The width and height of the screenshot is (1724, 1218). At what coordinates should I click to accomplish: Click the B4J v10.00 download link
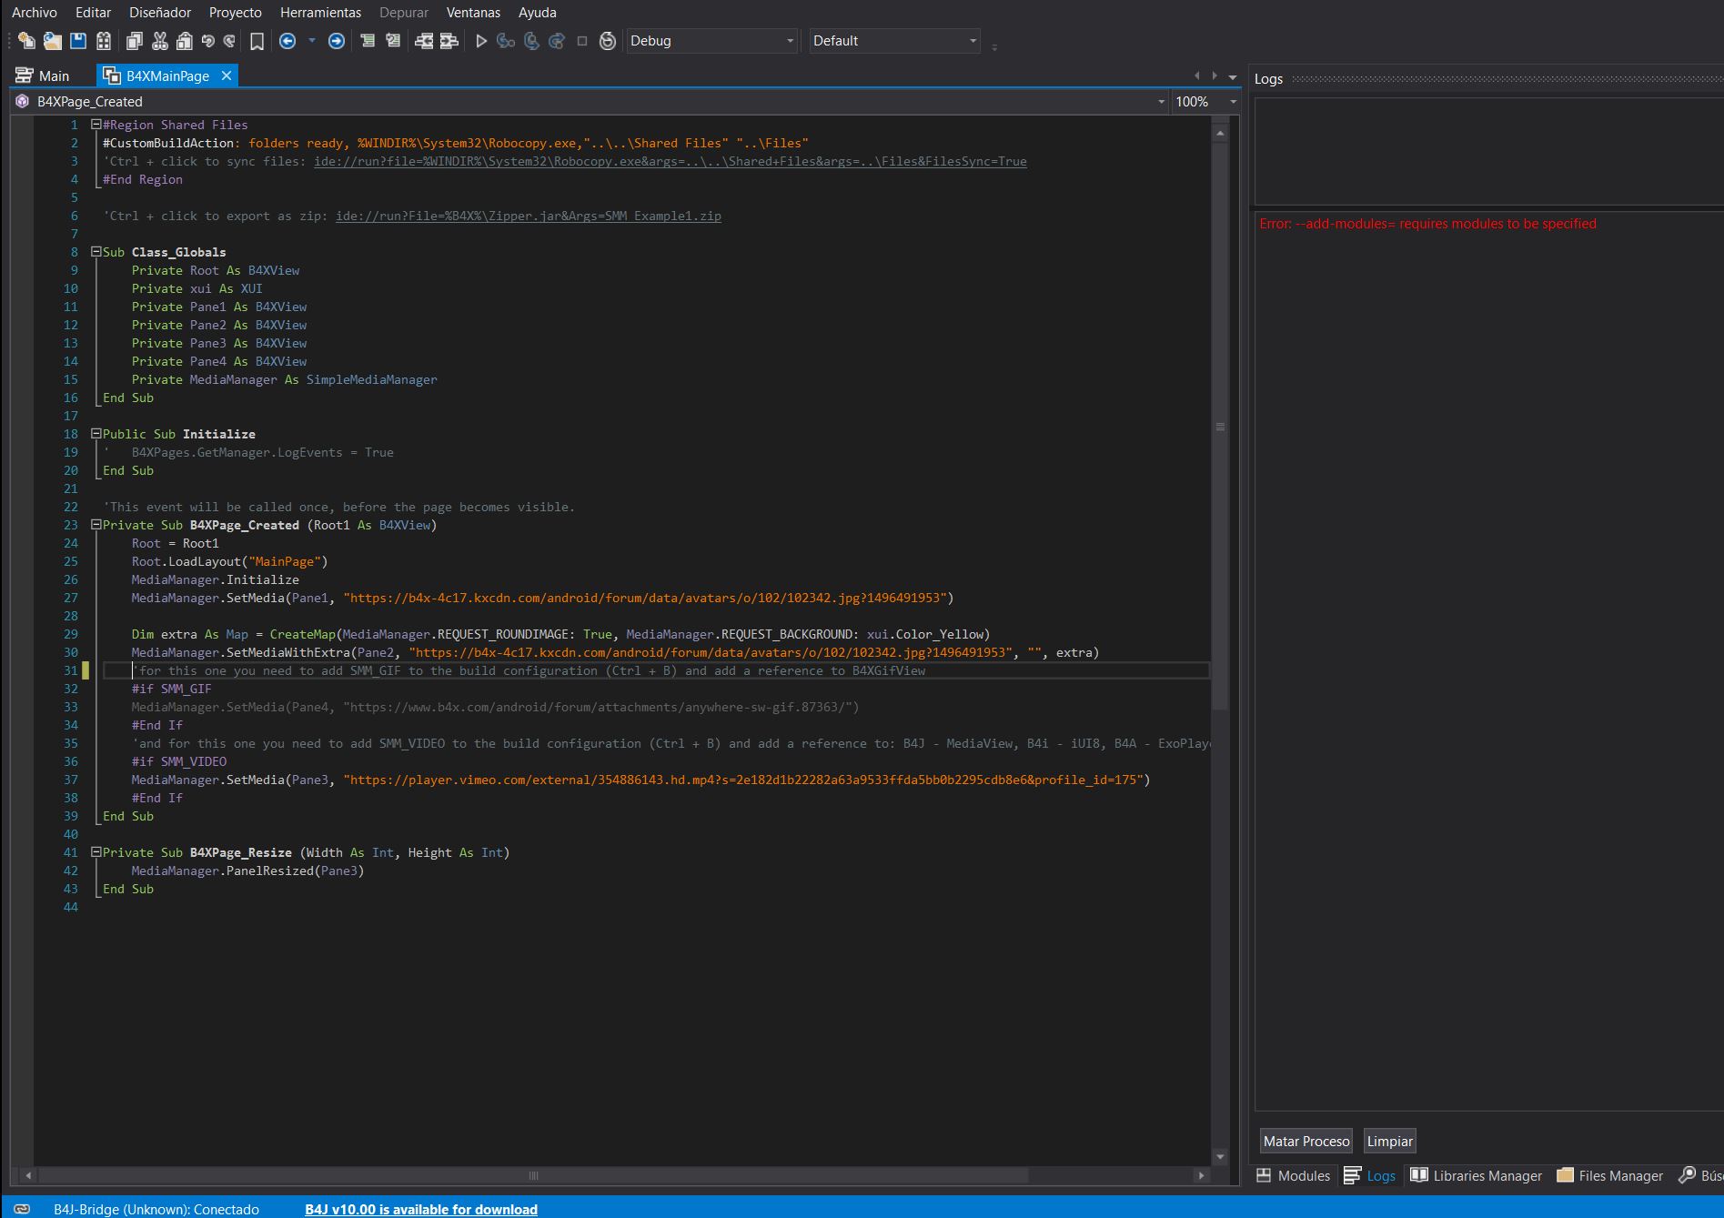(x=421, y=1209)
